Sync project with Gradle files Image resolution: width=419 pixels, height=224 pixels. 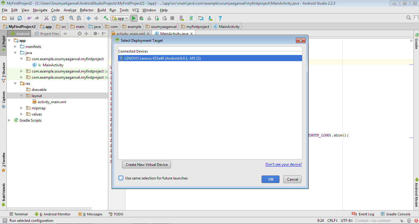(192, 18)
